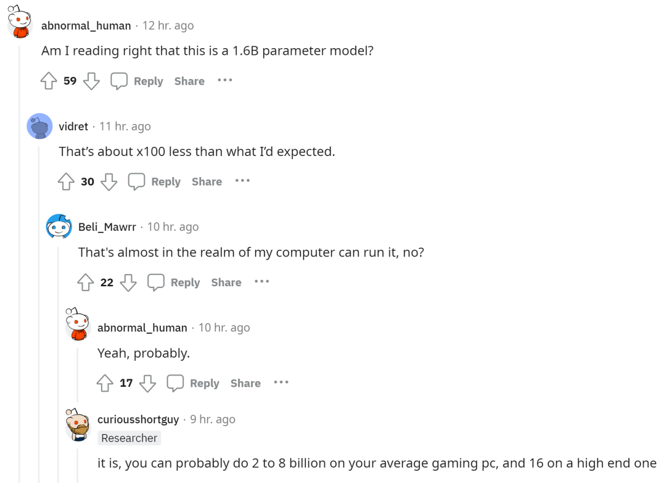
Task: Open more options menu on Beli_Mawrr's comment
Action: point(262,281)
